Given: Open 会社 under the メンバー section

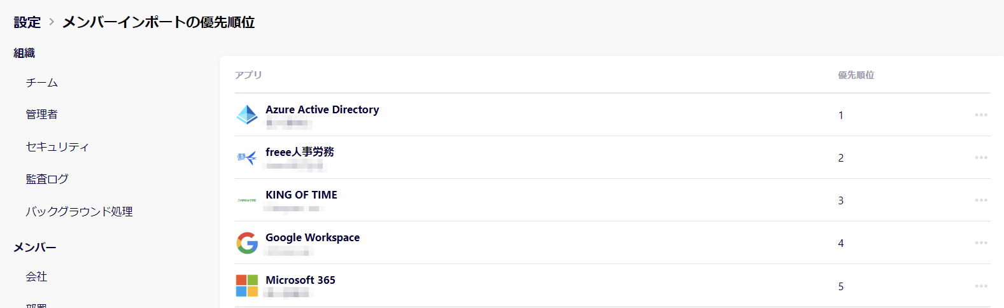Looking at the screenshot, I should [x=36, y=277].
